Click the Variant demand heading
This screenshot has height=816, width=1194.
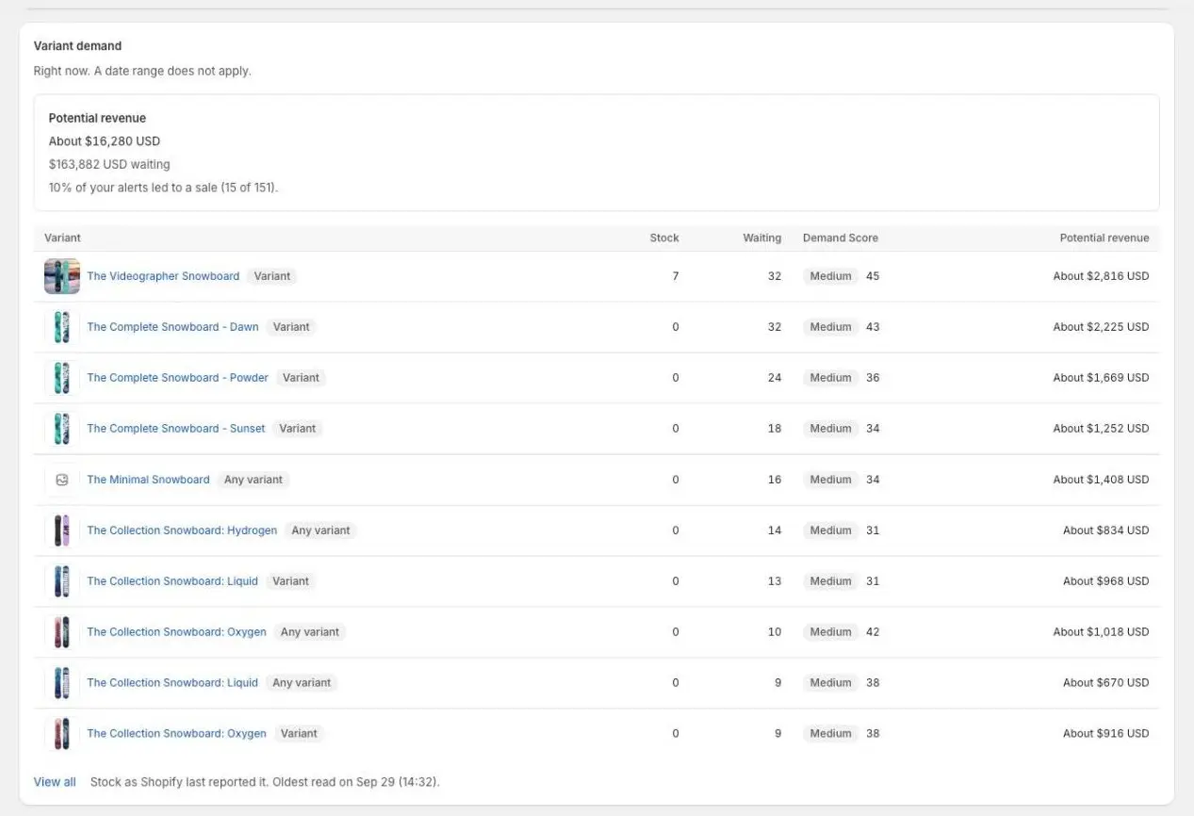[x=77, y=46]
